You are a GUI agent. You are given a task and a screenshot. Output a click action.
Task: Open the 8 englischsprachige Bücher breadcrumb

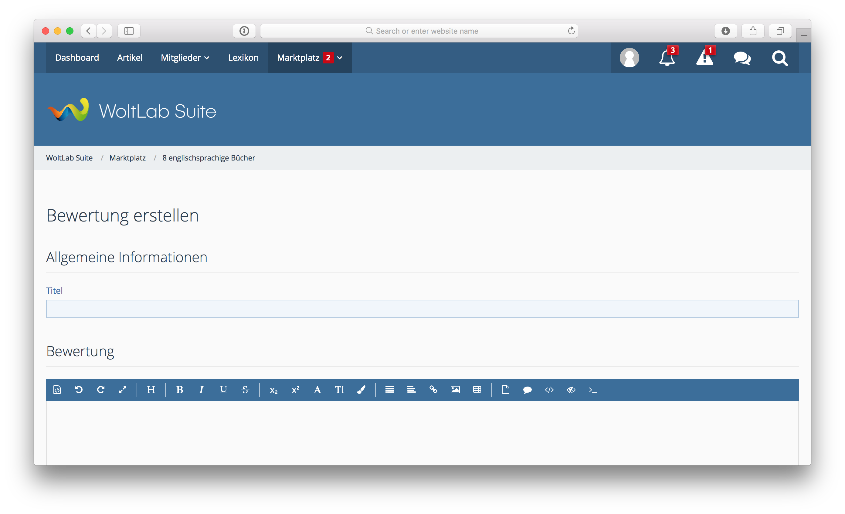pos(209,158)
